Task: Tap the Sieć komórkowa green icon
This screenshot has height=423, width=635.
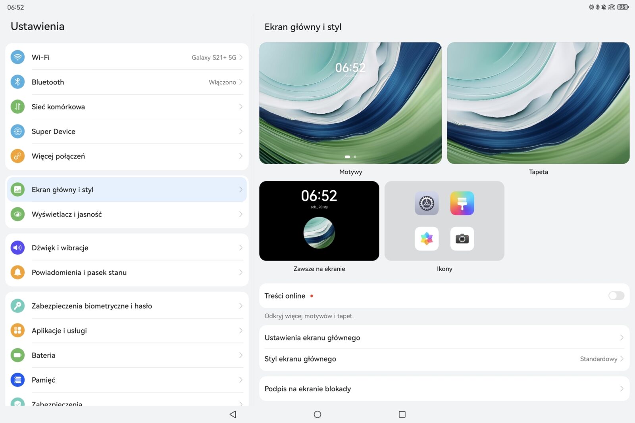Action: coord(17,107)
